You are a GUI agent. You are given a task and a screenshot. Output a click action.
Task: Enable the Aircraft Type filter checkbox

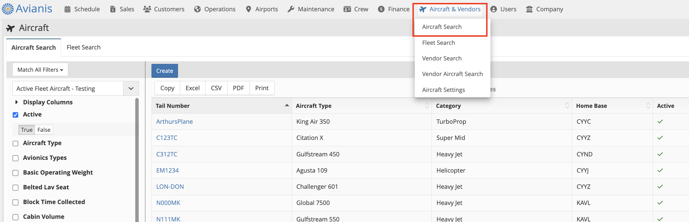(x=16, y=143)
